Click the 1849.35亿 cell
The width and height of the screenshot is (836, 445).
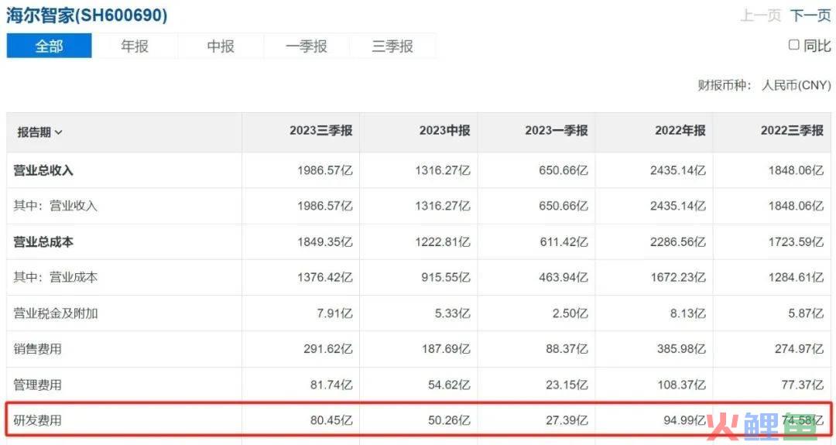324,242
